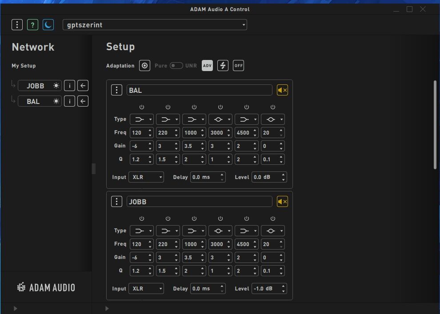Click the BAL Level 0.0 dB field

(x=269, y=177)
